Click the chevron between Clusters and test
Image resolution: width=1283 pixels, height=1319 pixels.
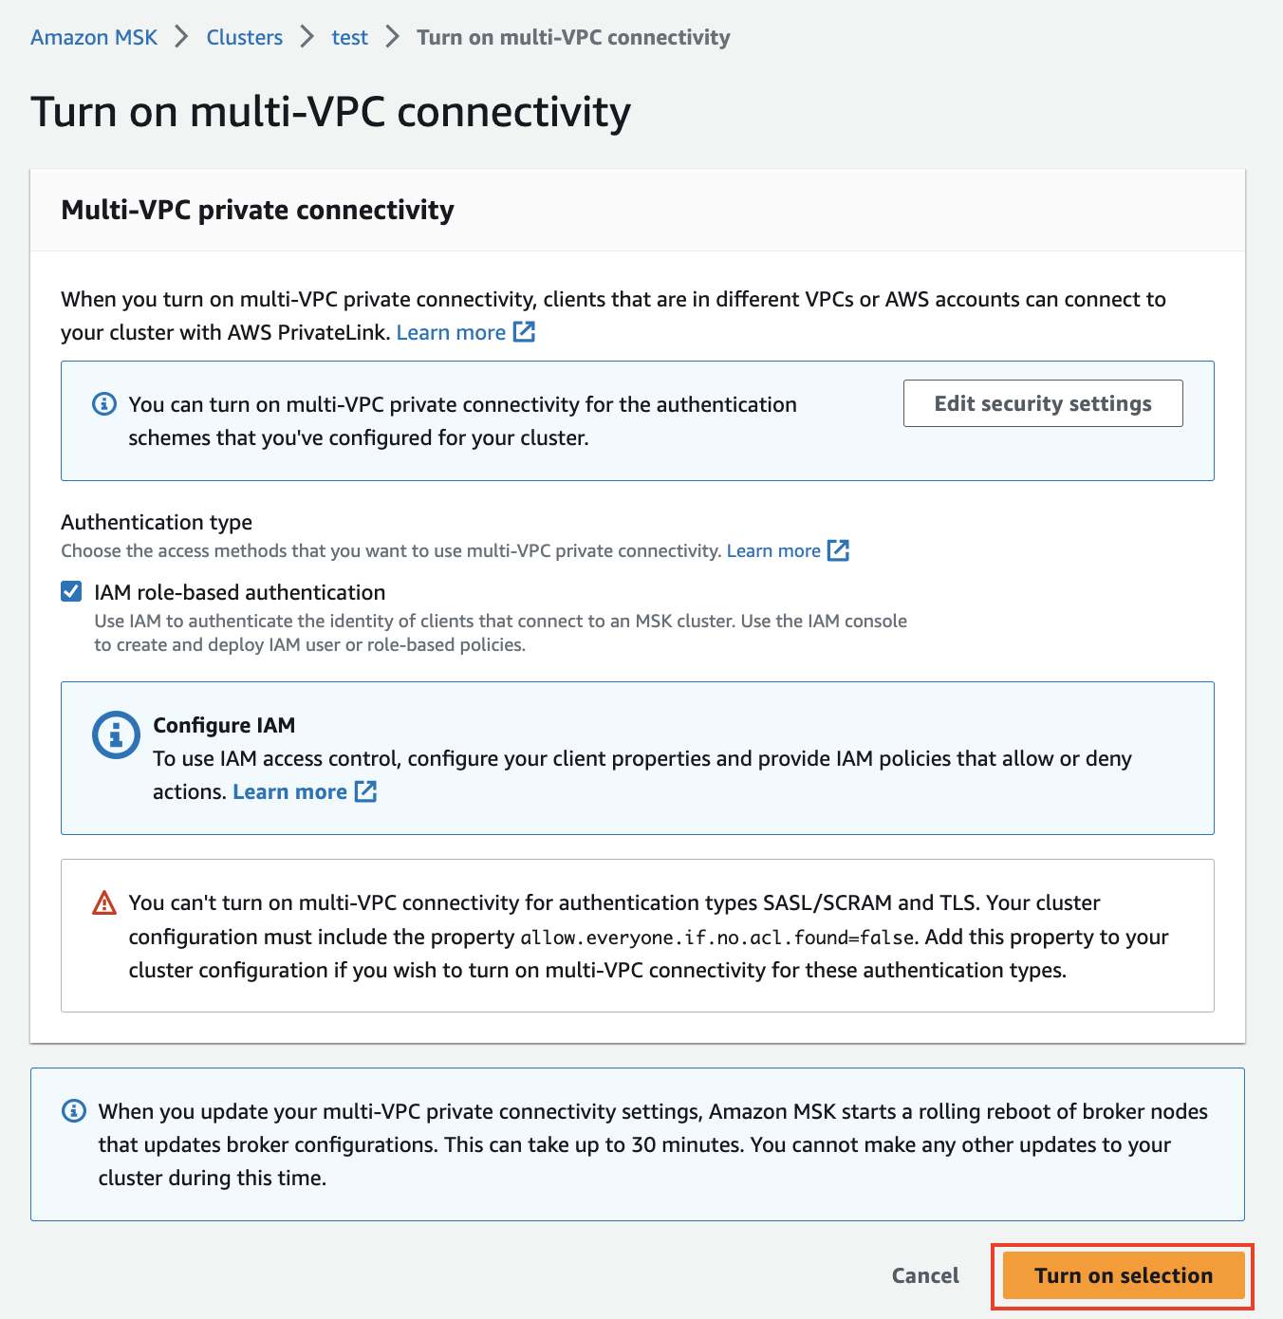tap(307, 37)
